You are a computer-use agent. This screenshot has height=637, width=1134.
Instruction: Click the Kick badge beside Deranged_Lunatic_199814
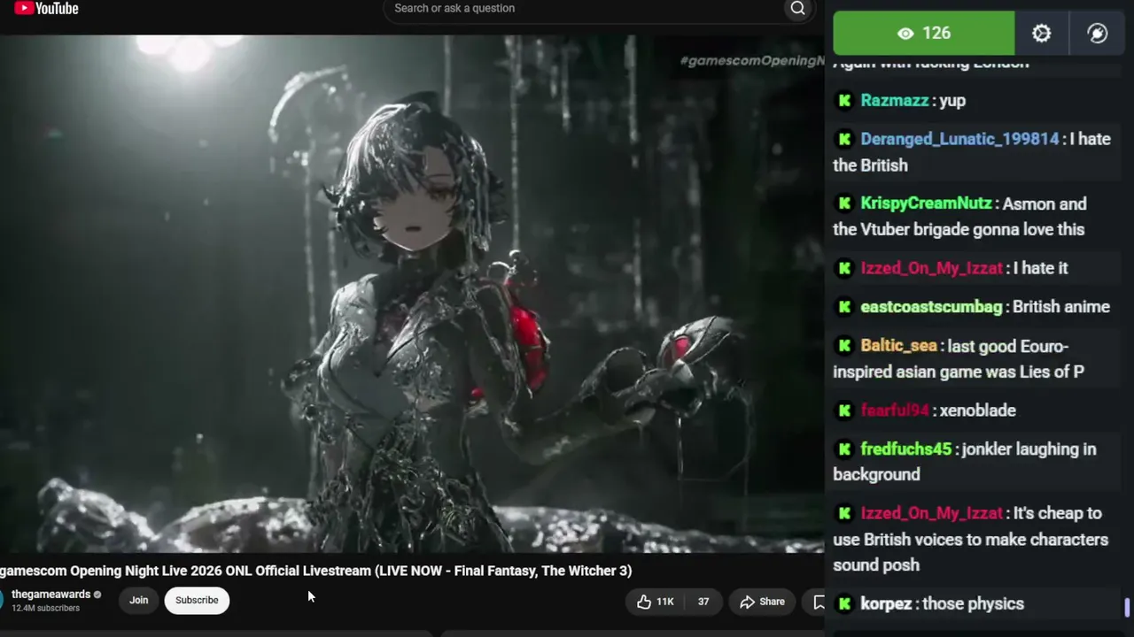point(844,139)
